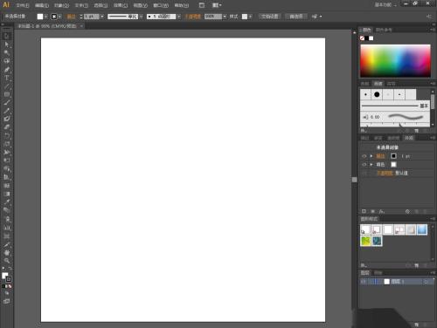The width and height of the screenshot is (437, 328).
Task: Click the change screen mode icon at toolbox bottom
Action: click(7, 301)
